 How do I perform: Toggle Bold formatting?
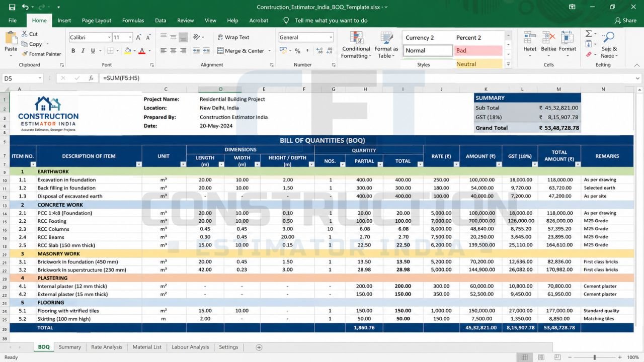click(x=73, y=51)
